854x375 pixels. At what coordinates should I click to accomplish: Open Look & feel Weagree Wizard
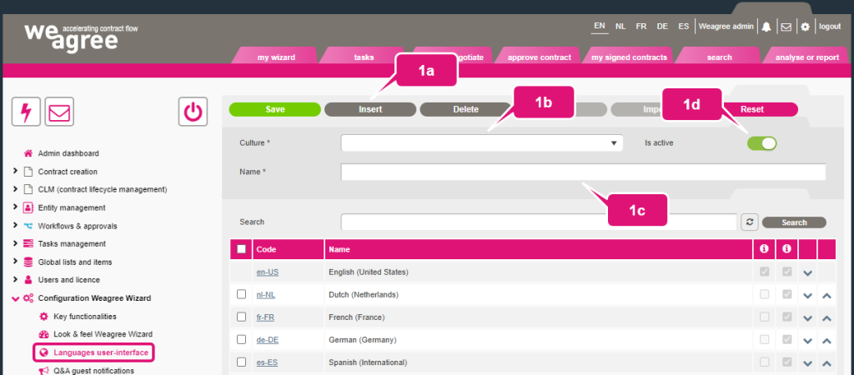point(103,334)
